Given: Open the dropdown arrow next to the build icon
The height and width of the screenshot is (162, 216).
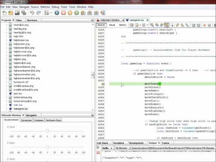Looking at the screenshot, I should pos(51,13).
